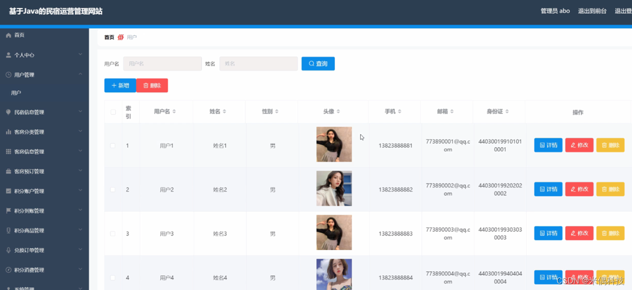Open the avatar image of 用户2

click(x=334, y=189)
